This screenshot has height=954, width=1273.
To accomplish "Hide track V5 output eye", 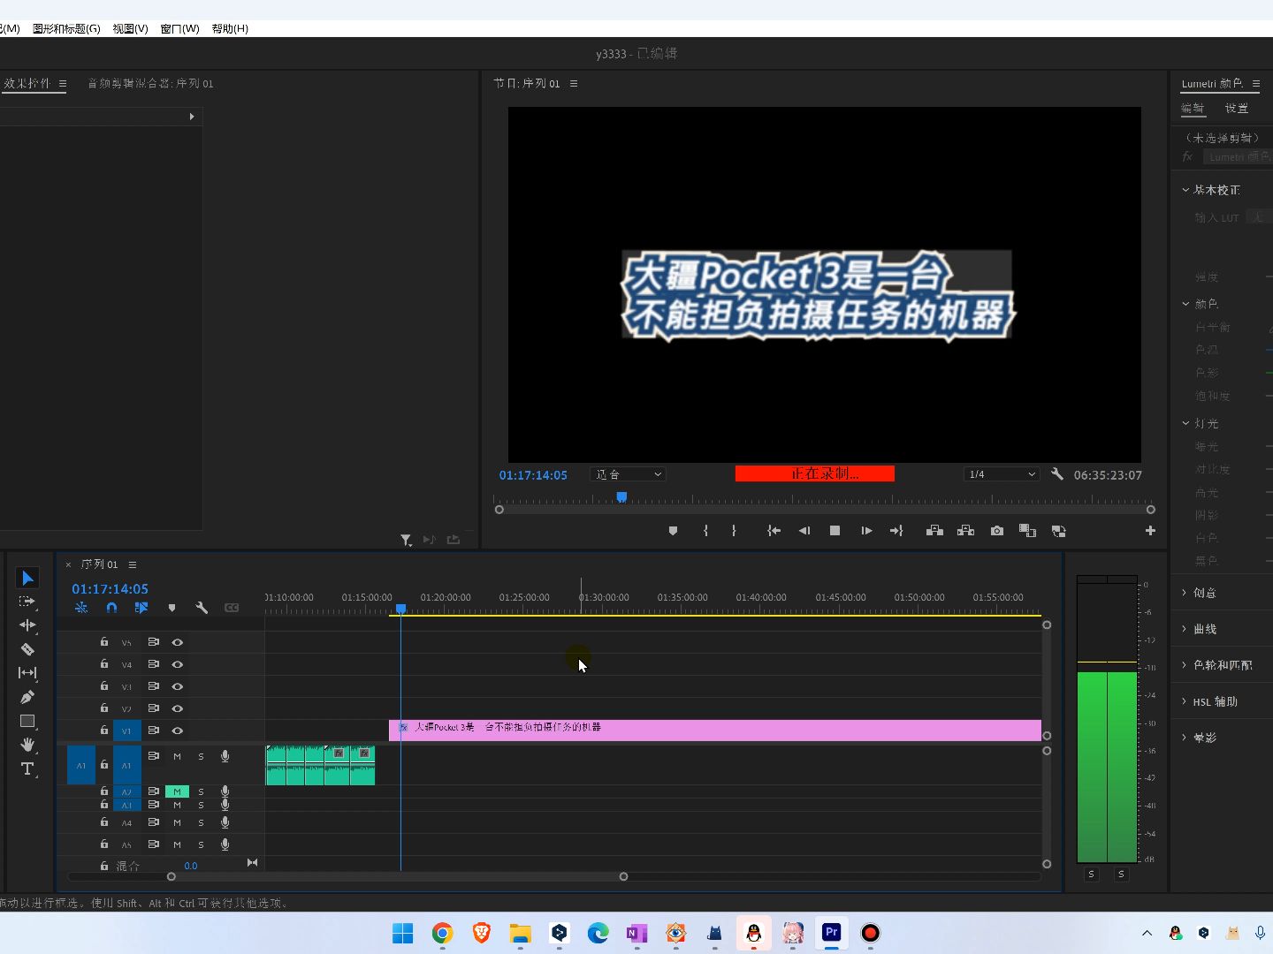I will click(178, 642).
